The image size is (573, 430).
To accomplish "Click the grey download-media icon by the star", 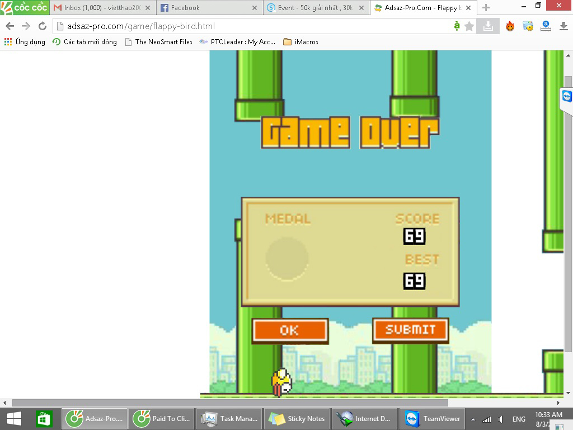I will pos(488,26).
